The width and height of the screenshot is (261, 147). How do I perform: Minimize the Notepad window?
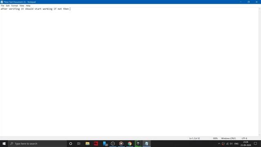coord(241,2)
